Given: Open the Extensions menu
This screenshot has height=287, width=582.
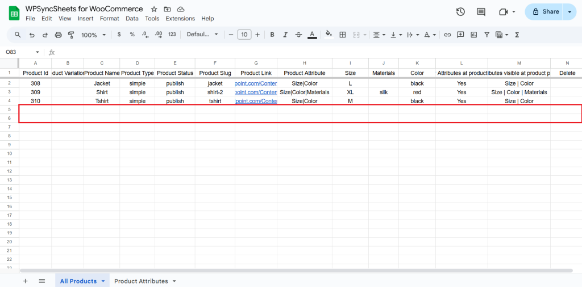Looking at the screenshot, I should click(x=180, y=19).
